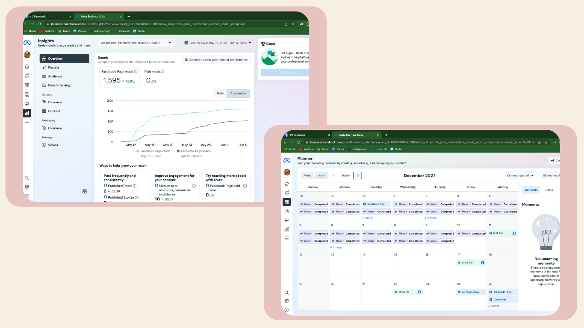The height and width of the screenshot is (328, 584).
Task: Go to next month in Planner
Action: 357,176
